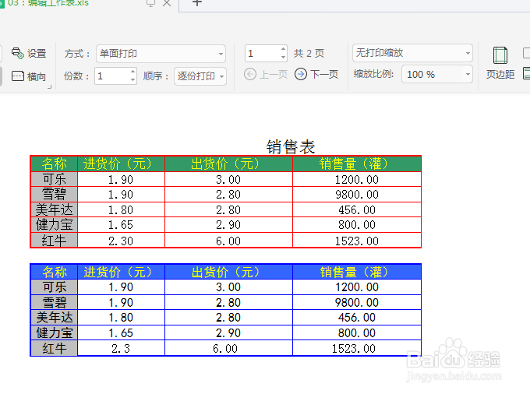The image size is (530, 394).
Task: Open the 单面打印 print mode dropdown
Action: 161,54
